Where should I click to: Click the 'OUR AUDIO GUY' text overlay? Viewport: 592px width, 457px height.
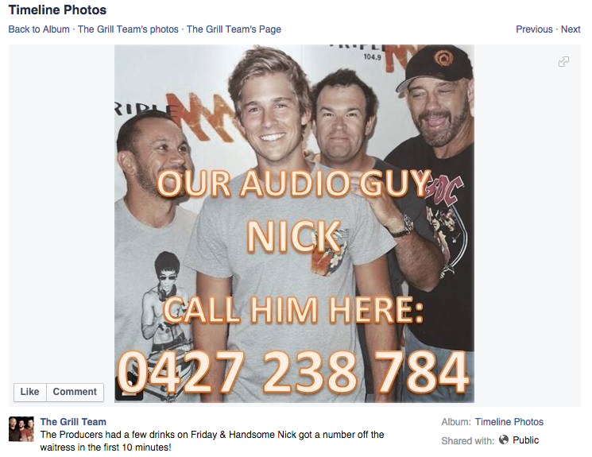click(x=294, y=184)
